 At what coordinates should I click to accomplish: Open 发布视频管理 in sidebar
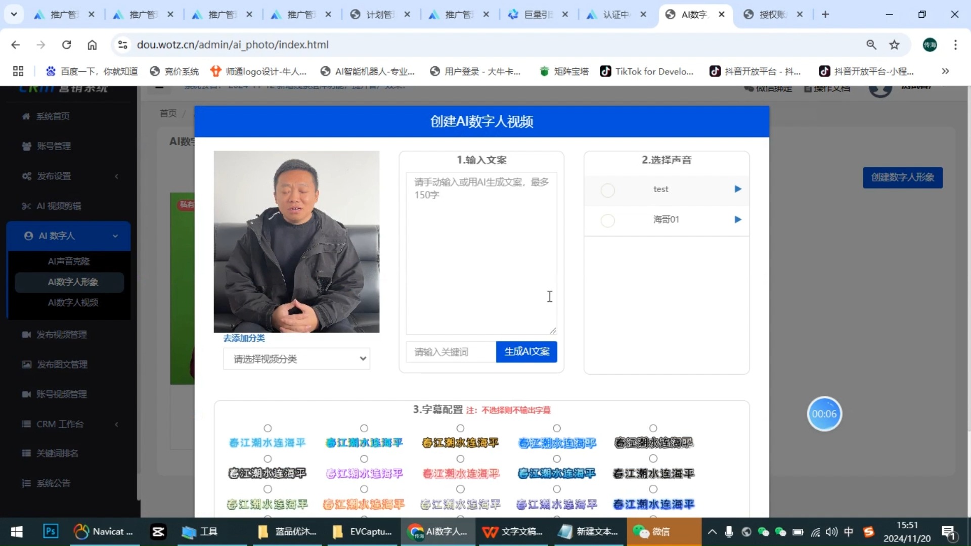(61, 335)
